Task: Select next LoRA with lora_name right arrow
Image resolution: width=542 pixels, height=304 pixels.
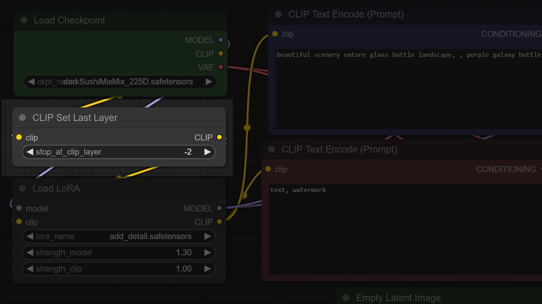Action: pos(208,236)
